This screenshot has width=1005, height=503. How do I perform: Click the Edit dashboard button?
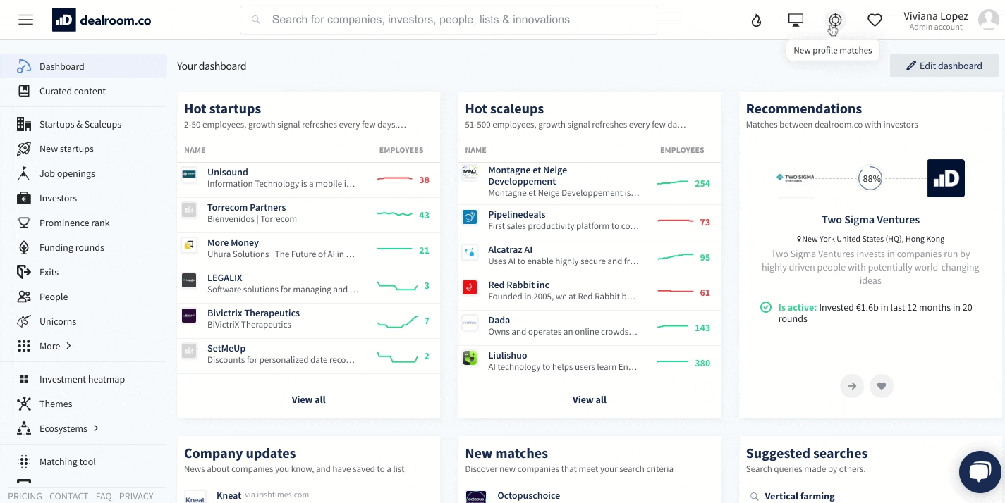pos(944,66)
